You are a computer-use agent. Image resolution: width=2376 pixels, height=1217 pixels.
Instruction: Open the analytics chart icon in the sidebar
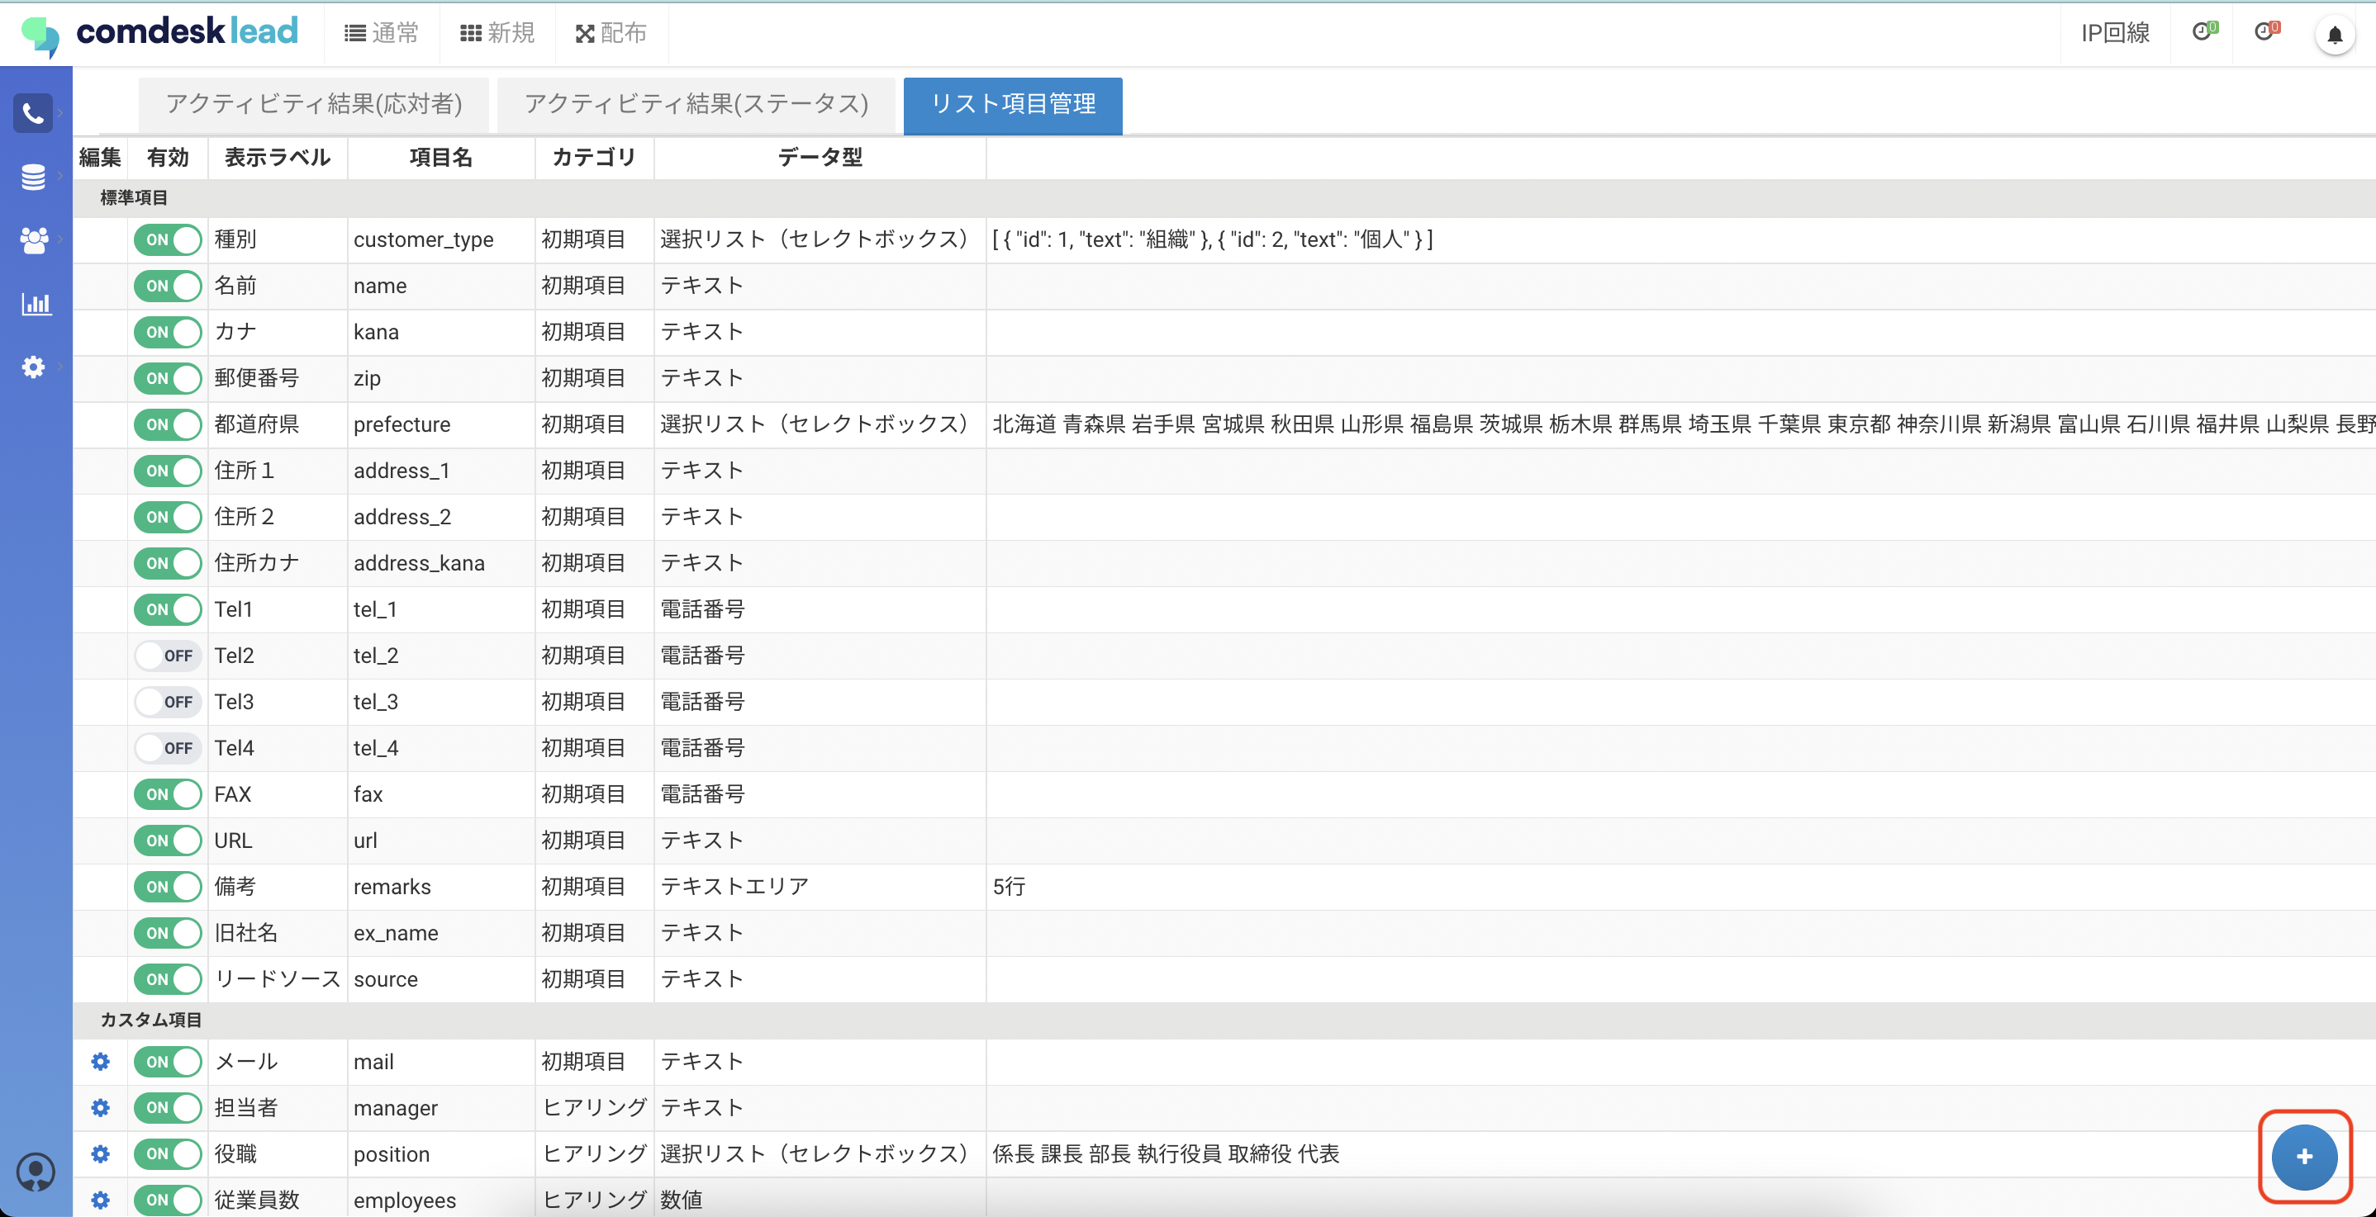(x=35, y=303)
